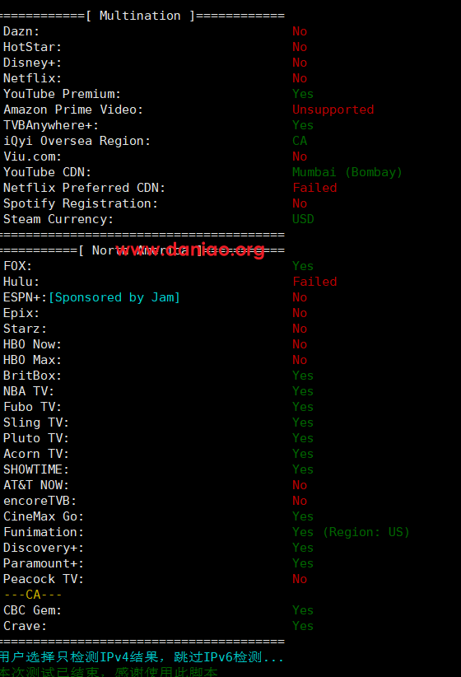Click the Mumbai (Bombay) CDN result
This screenshot has width=461, height=677.
347,172
